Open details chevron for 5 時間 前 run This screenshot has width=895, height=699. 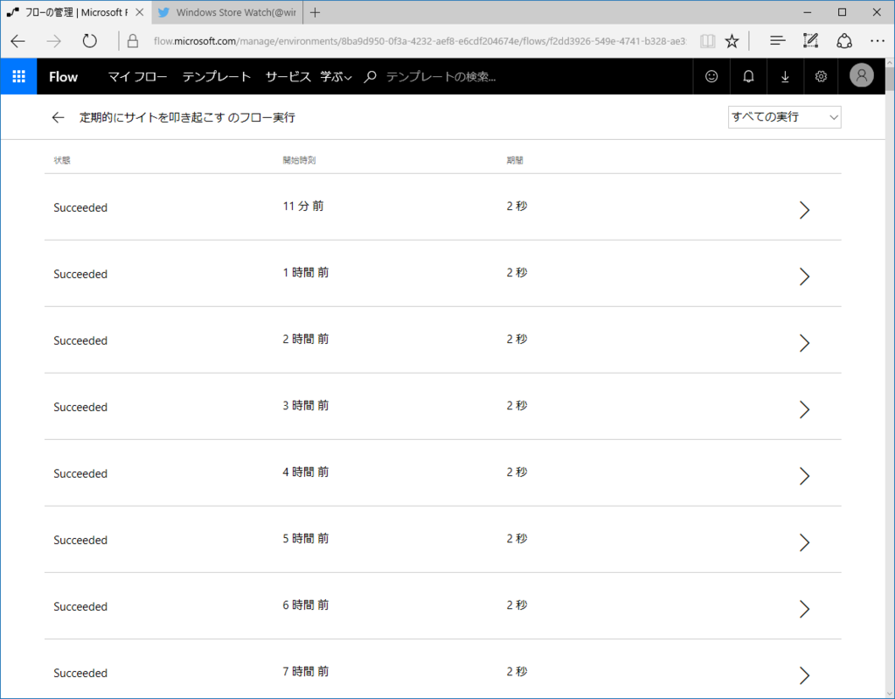pyautogui.click(x=804, y=542)
